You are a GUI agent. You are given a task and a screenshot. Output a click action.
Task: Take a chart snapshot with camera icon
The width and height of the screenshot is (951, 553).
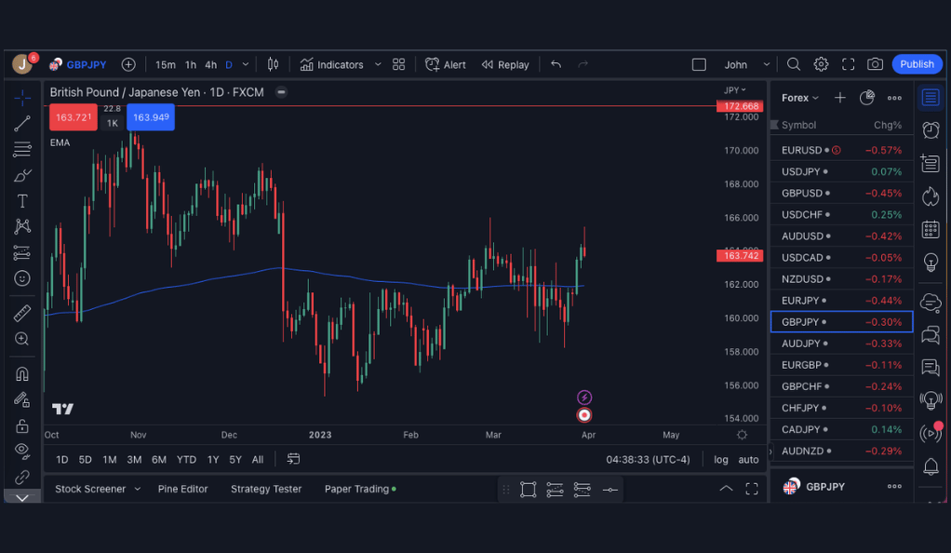pyautogui.click(x=875, y=64)
